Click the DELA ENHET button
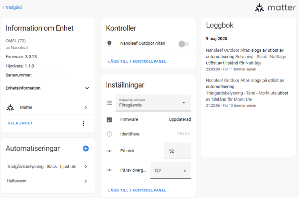 (20, 123)
